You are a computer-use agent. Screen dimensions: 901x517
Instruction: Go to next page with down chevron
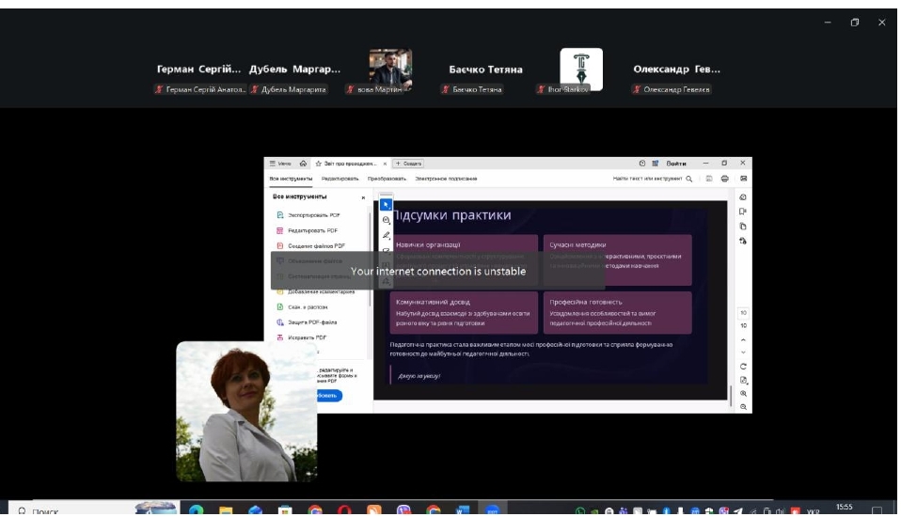(x=743, y=352)
